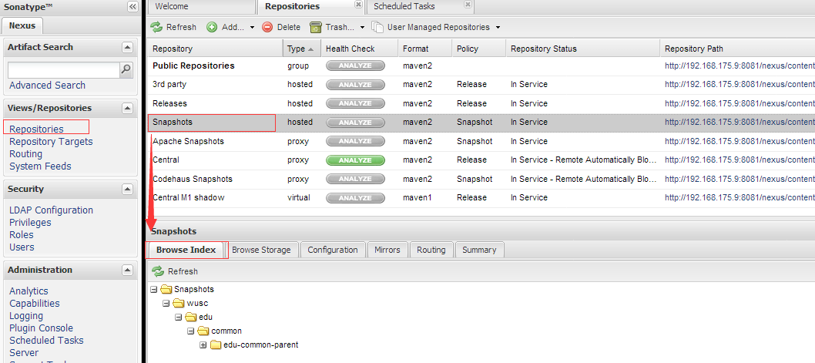Collapse the Views/Repositories panel

(x=127, y=108)
